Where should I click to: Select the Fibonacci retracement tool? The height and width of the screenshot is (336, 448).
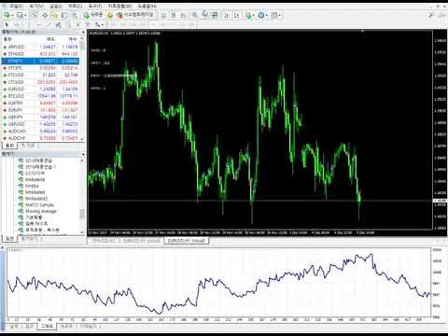[x=68, y=24]
